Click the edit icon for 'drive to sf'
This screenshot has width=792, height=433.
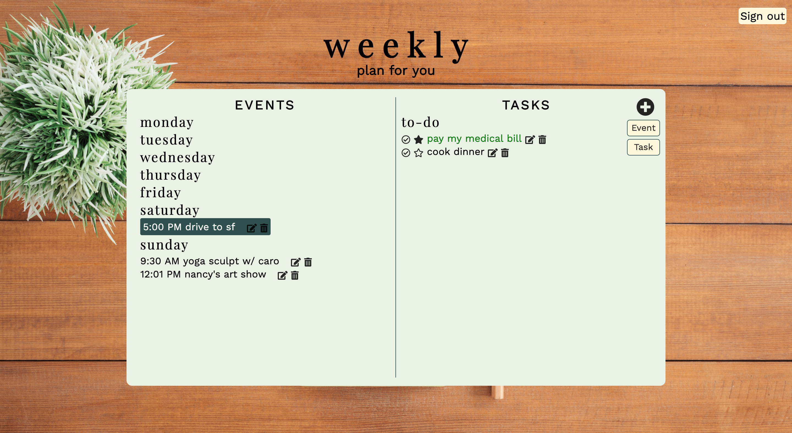click(250, 228)
